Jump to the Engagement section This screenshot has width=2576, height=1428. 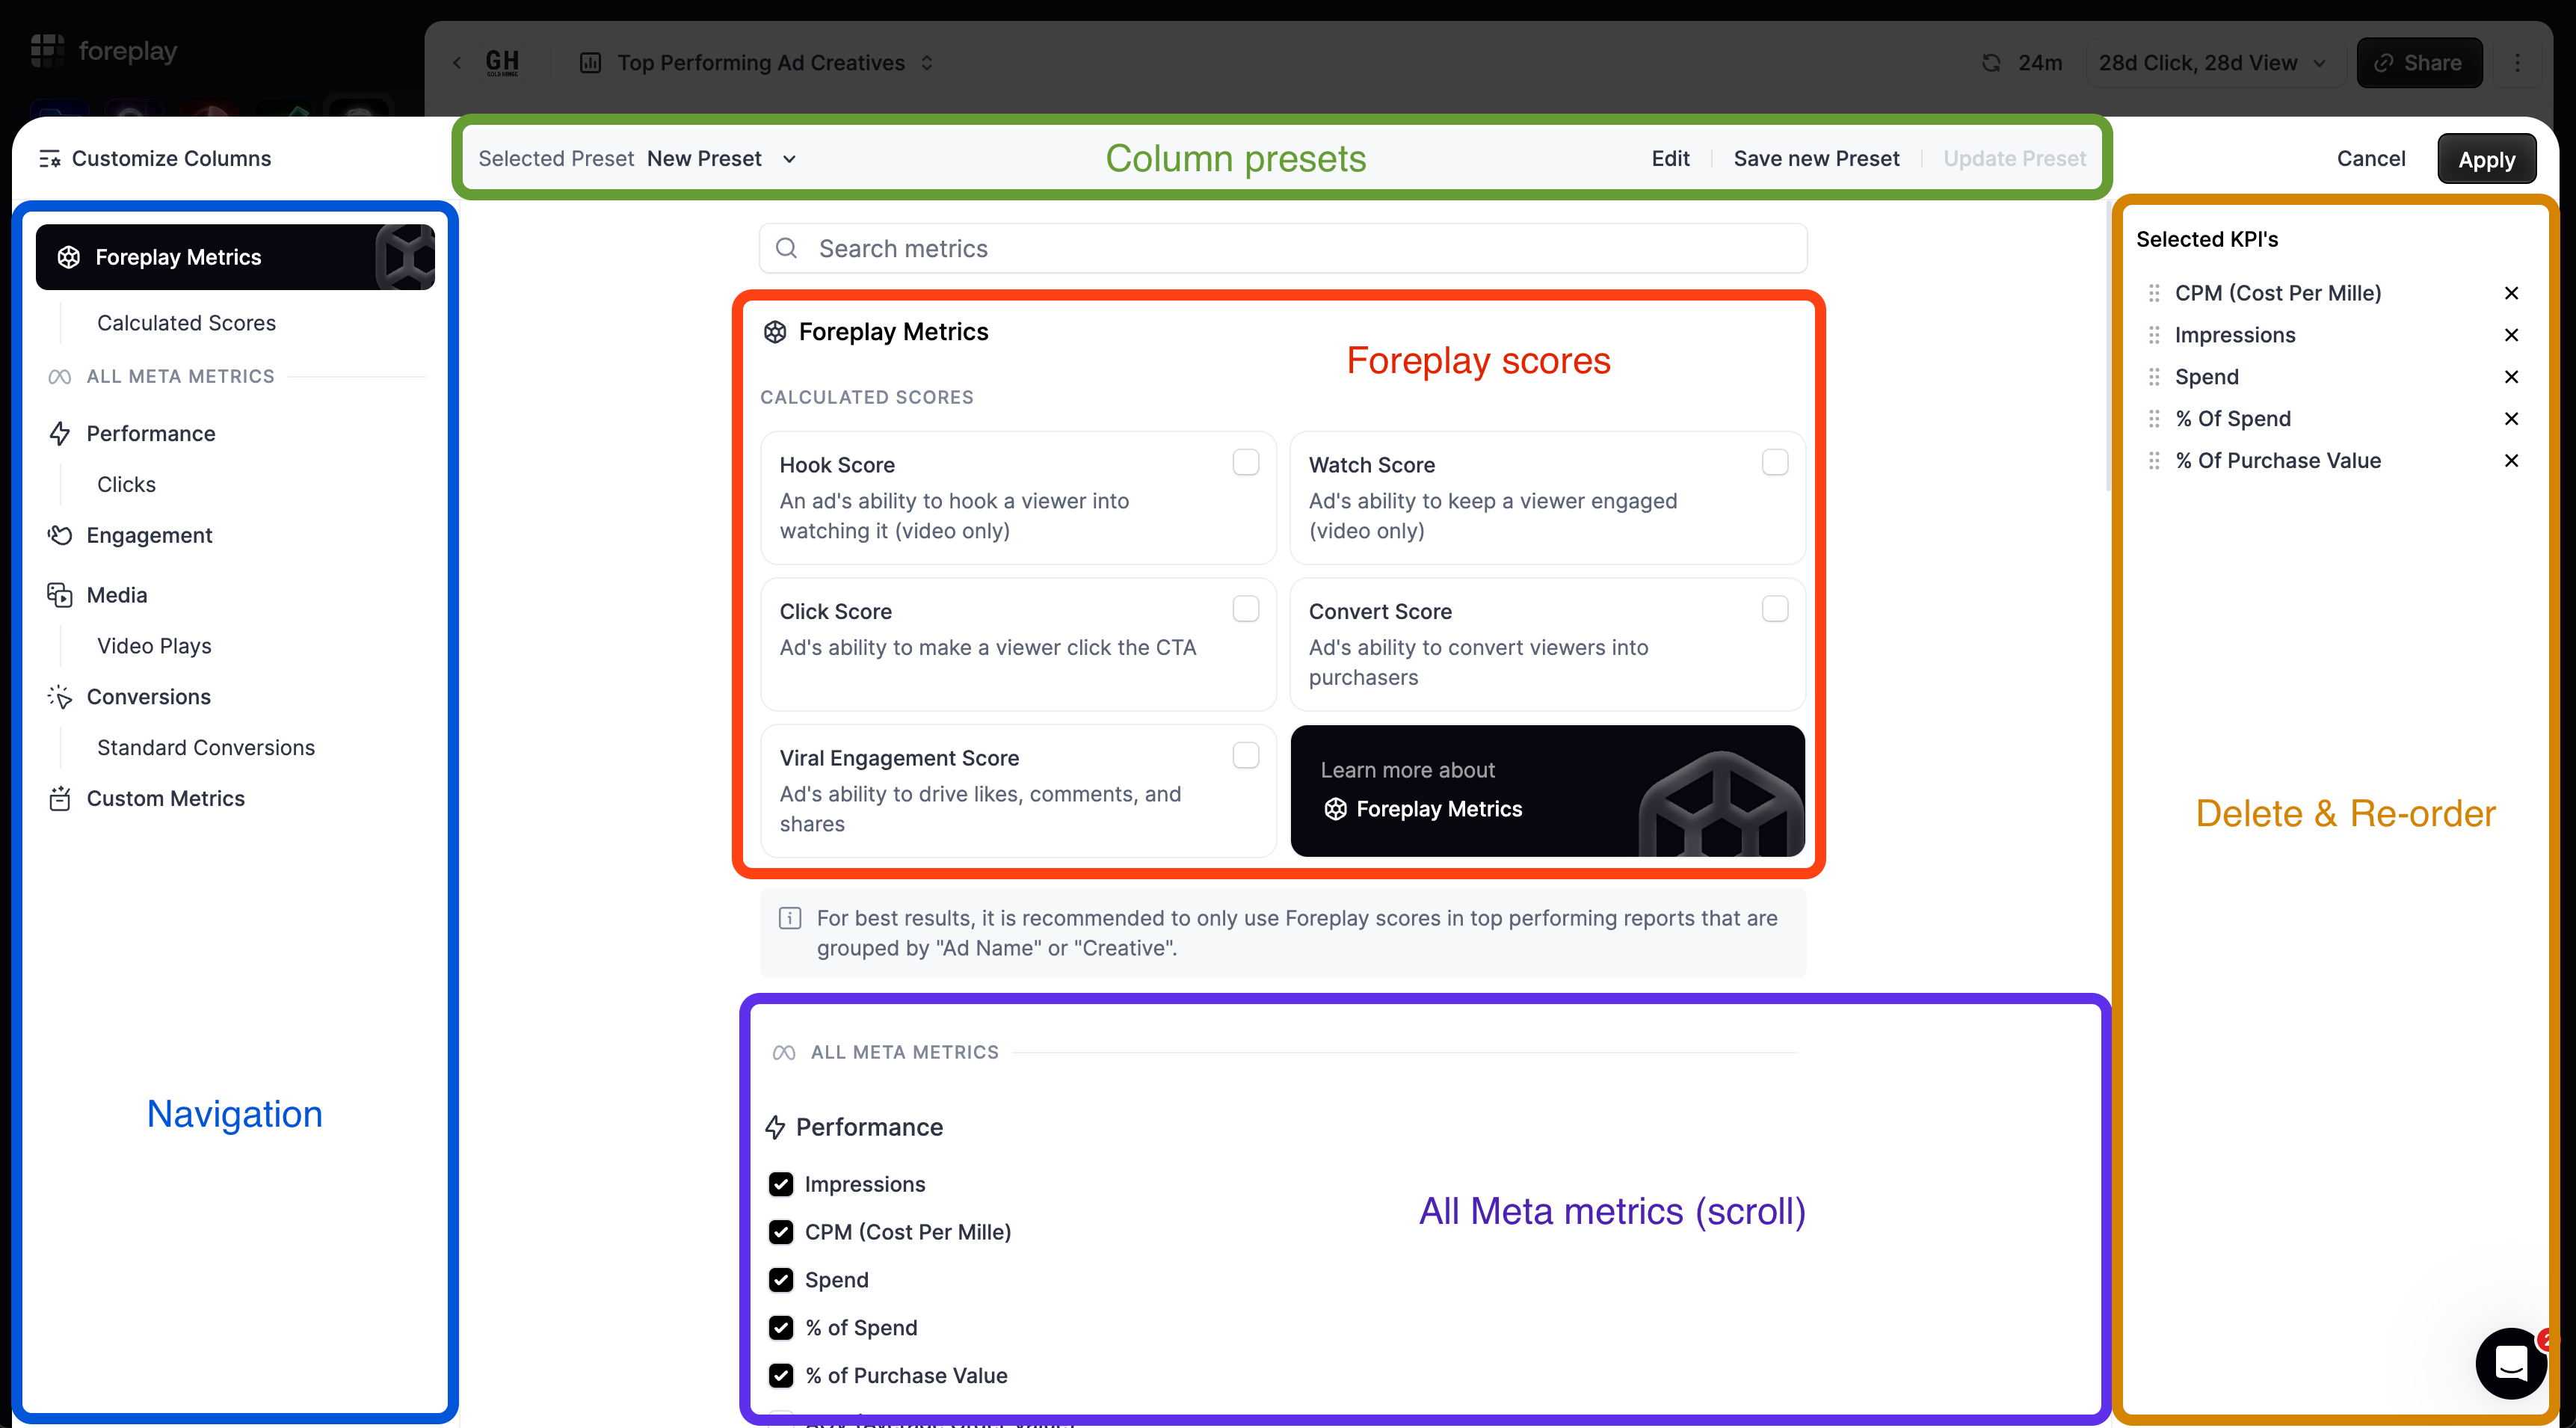pyautogui.click(x=149, y=535)
